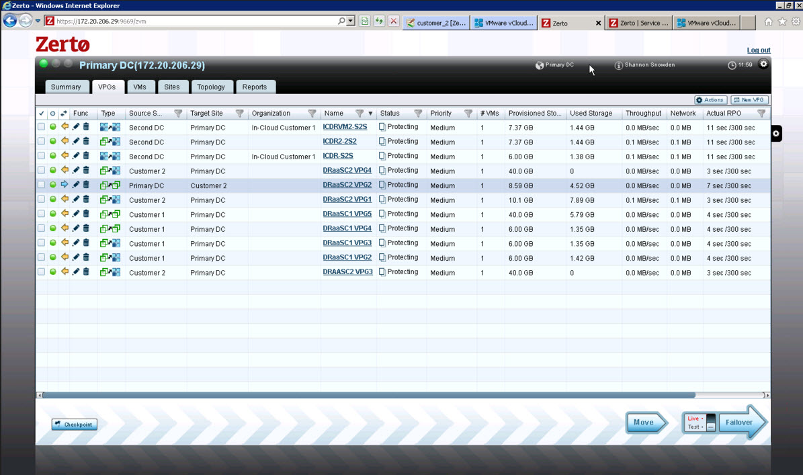Click the Actions button
803x475 pixels.
coord(710,100)
